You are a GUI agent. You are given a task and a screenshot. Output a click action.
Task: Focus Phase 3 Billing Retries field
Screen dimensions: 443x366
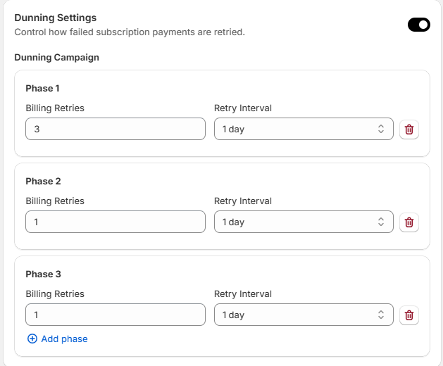116,315
